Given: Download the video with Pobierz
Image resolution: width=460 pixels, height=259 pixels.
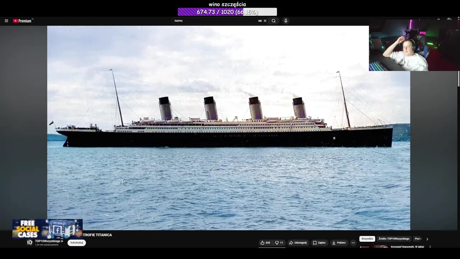Looking at the screenshot, I should pyautogui.click(x=339, y=243).
